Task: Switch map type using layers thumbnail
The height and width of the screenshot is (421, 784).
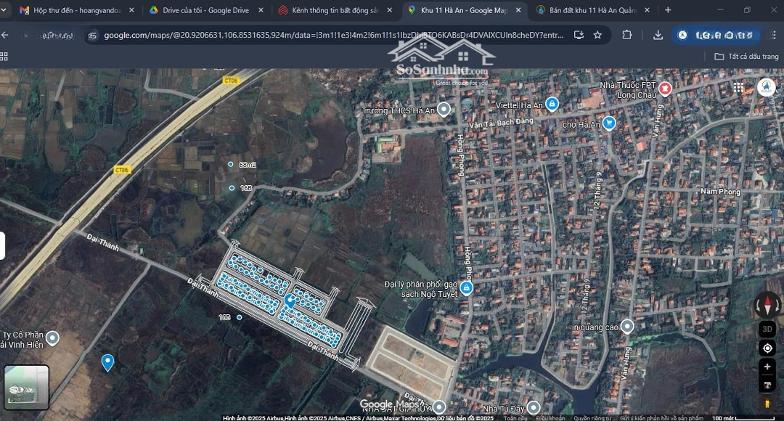Action: click(27, 388)
